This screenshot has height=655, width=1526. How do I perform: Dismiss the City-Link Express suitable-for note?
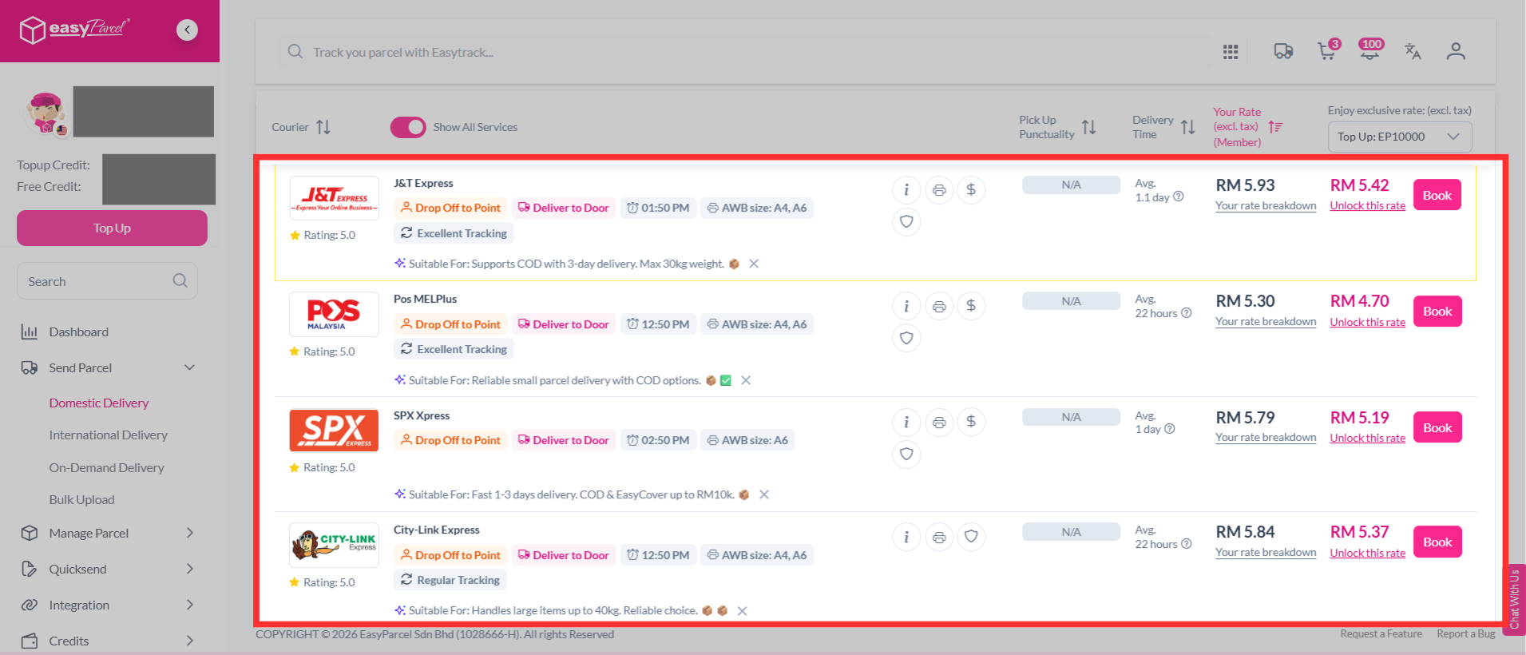[x=742, y=610]
